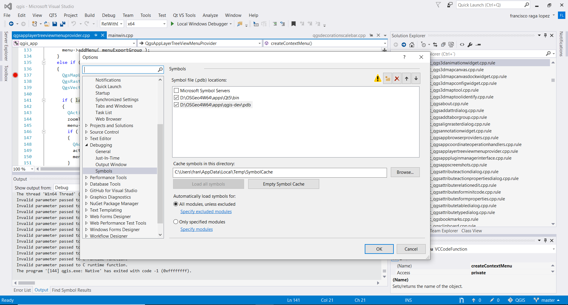
Task: Open the Analyze menu
Action: pos(210,15)
